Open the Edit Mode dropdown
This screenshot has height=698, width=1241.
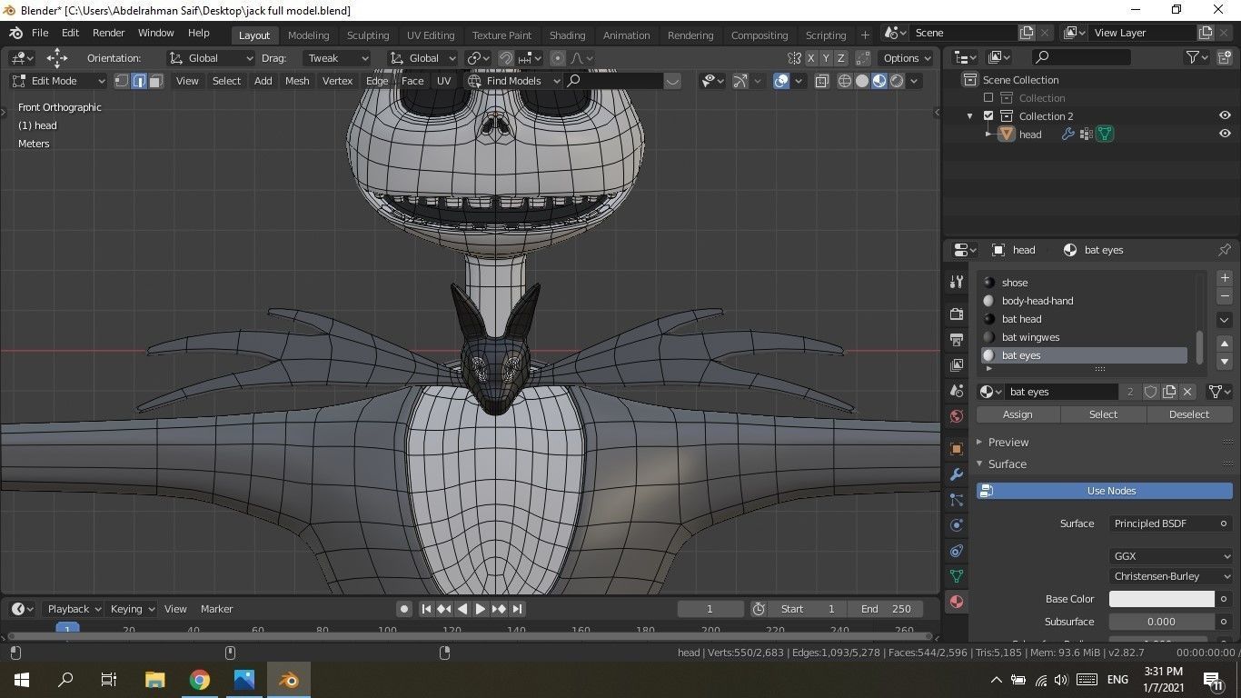point(58,81)
